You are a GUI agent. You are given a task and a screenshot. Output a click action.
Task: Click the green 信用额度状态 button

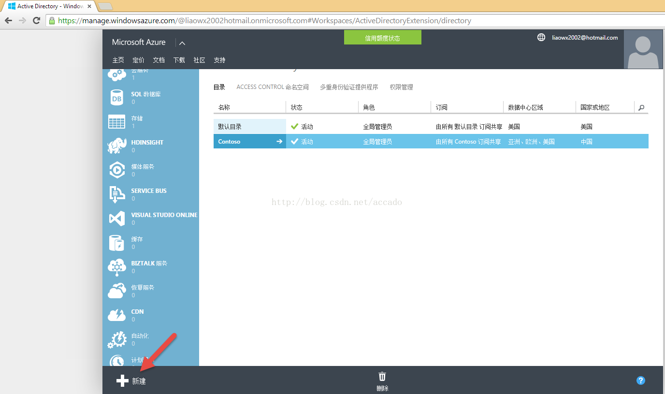[382, 38]
